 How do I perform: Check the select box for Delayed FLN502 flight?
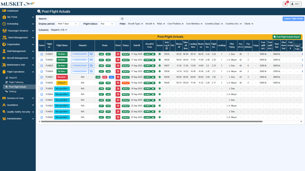42,83
